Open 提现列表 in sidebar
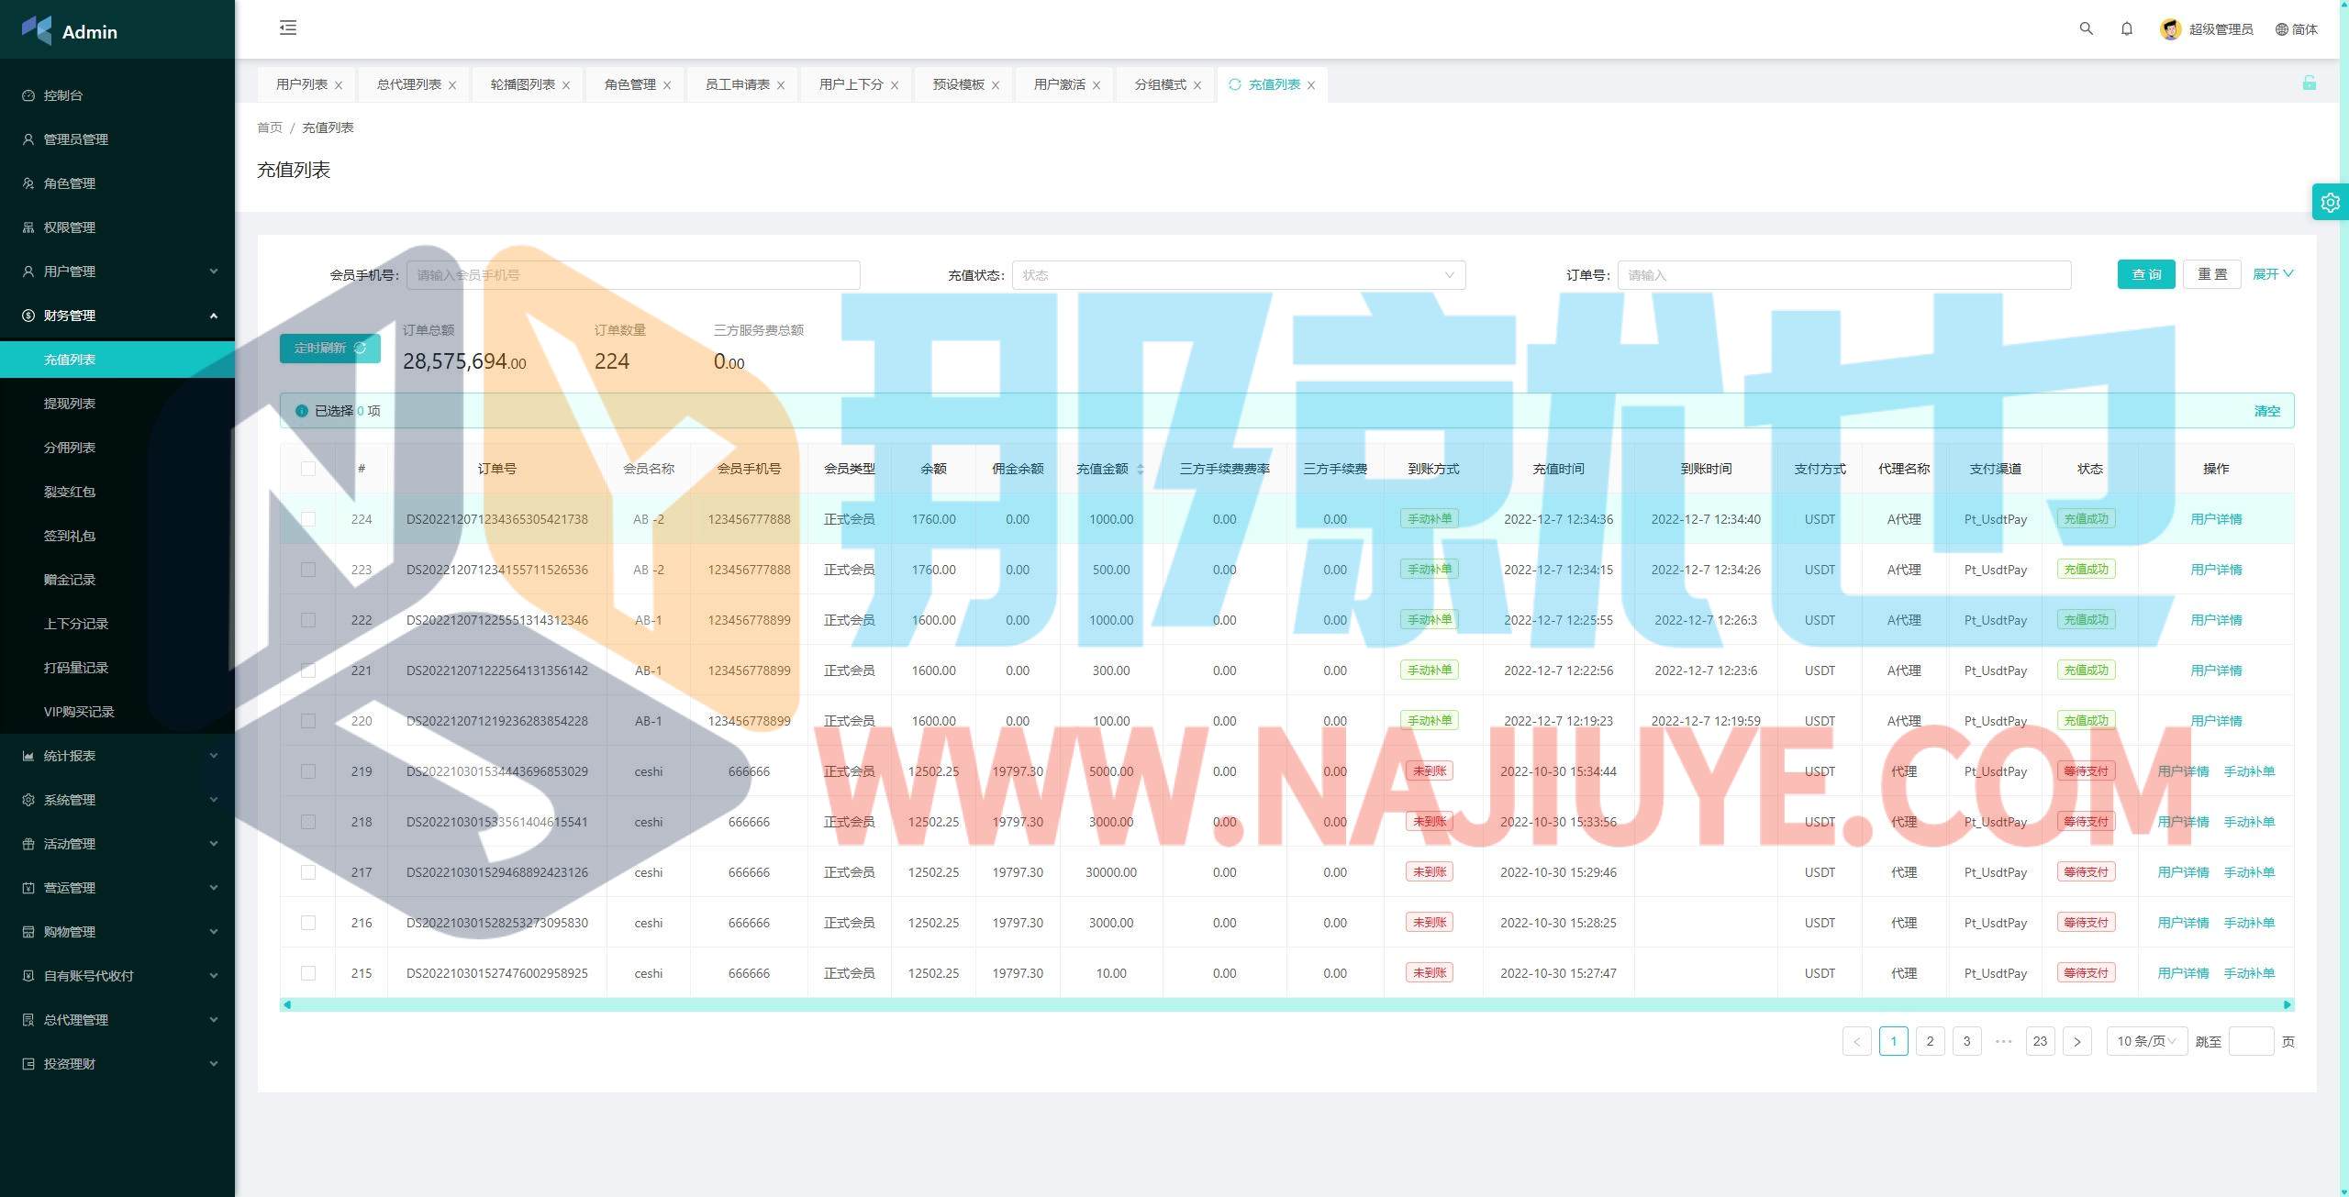Viewport: 2349px width, 1197px height. [x=70, y=404]
